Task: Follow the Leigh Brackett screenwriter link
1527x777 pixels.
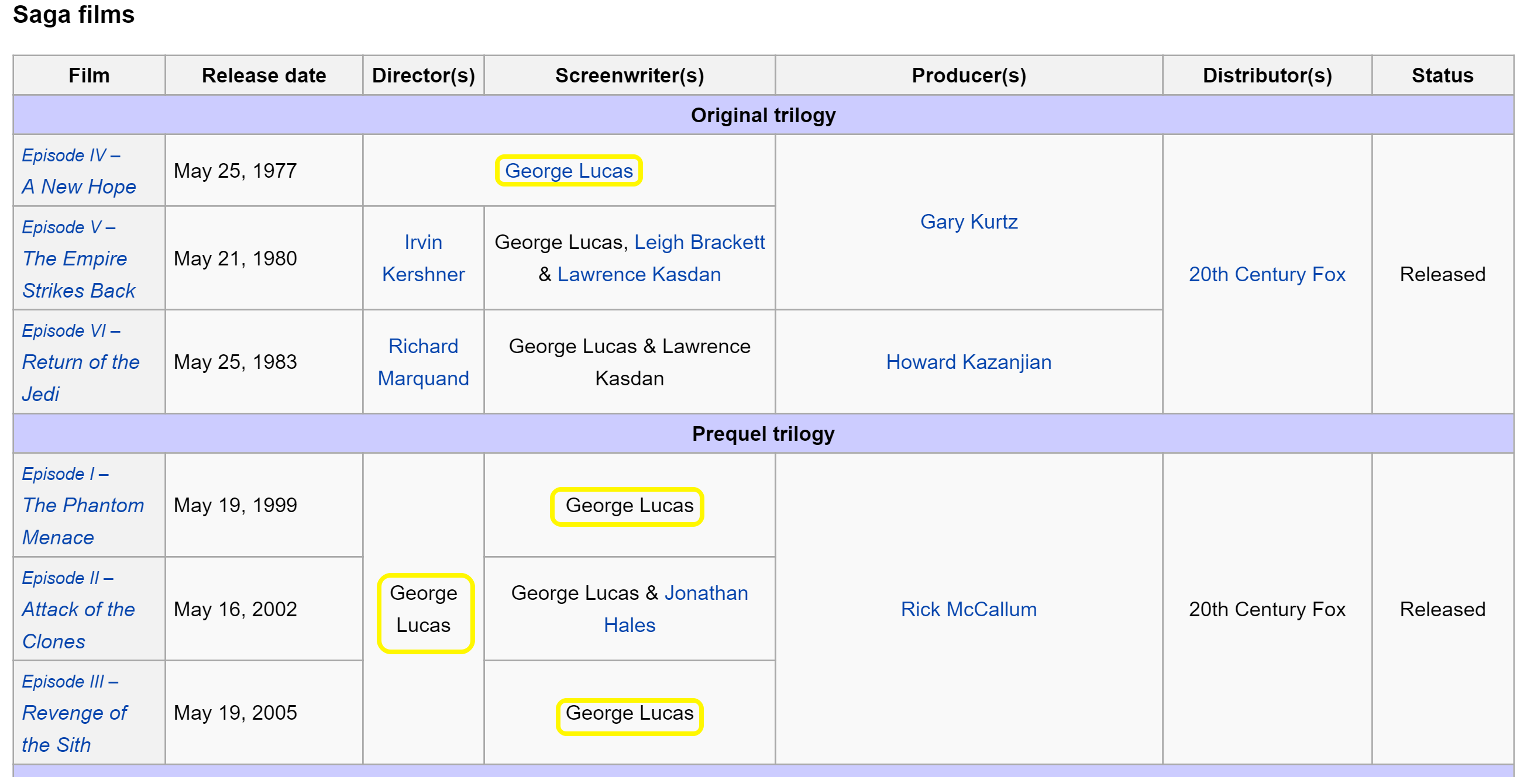Action: coord(700,242)
